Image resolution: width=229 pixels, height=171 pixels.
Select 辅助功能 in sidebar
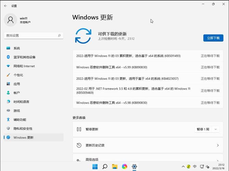click(x=33, y=120)
